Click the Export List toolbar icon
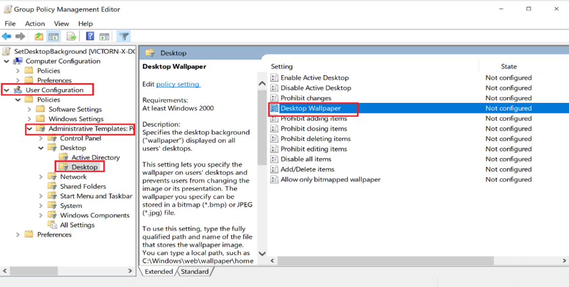 (71, 37)
